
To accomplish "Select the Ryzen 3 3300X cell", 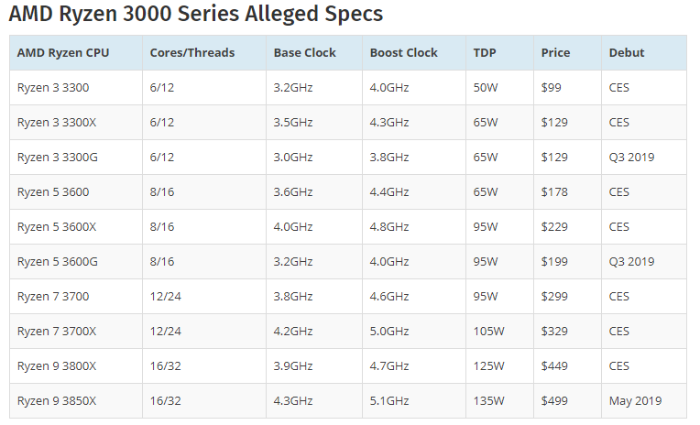I will pyautogui.click(x=76, y=123).
